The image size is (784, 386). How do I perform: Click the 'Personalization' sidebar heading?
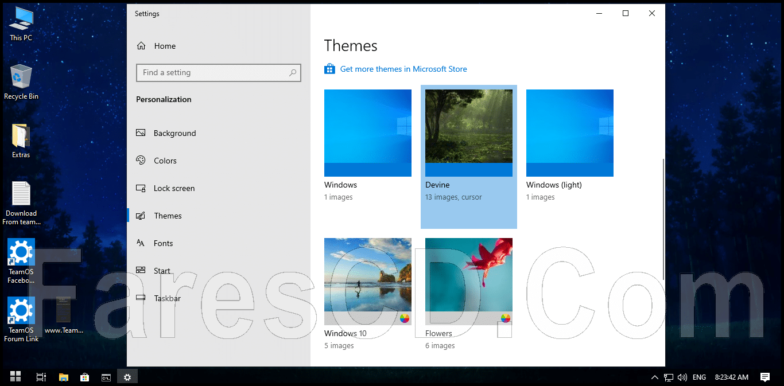(164, 99)
